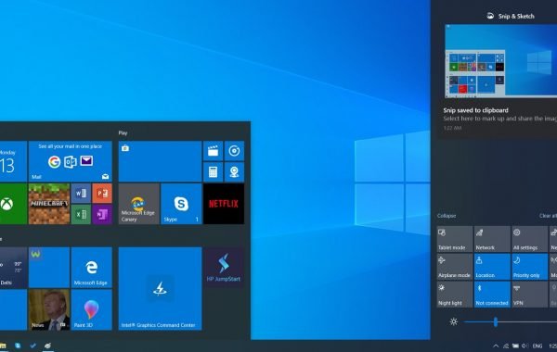Image resolution: width=557 pixels, height=352 pixels.
Task: Launch the Movies & TV tile
Action: (x=214, y=151)
